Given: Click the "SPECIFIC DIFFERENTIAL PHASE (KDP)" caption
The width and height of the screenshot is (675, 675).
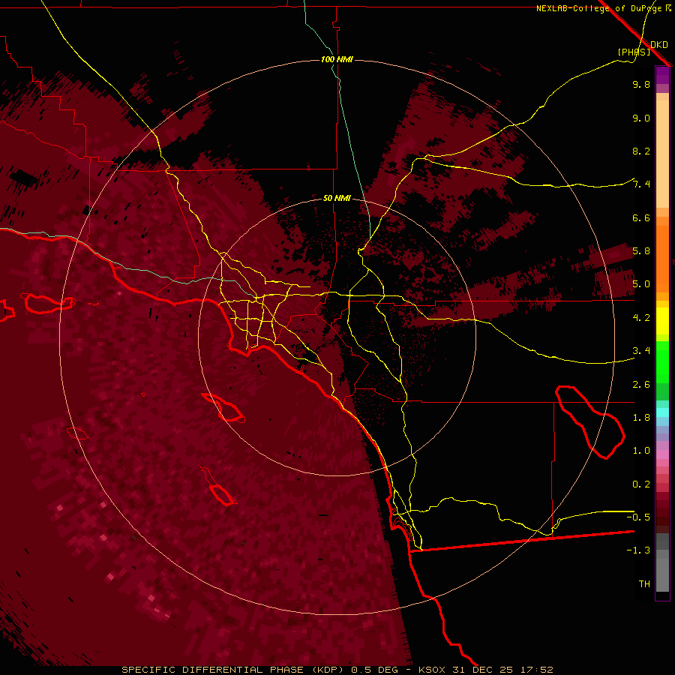Looking at the screenshot, I should (x=234, y=670).
